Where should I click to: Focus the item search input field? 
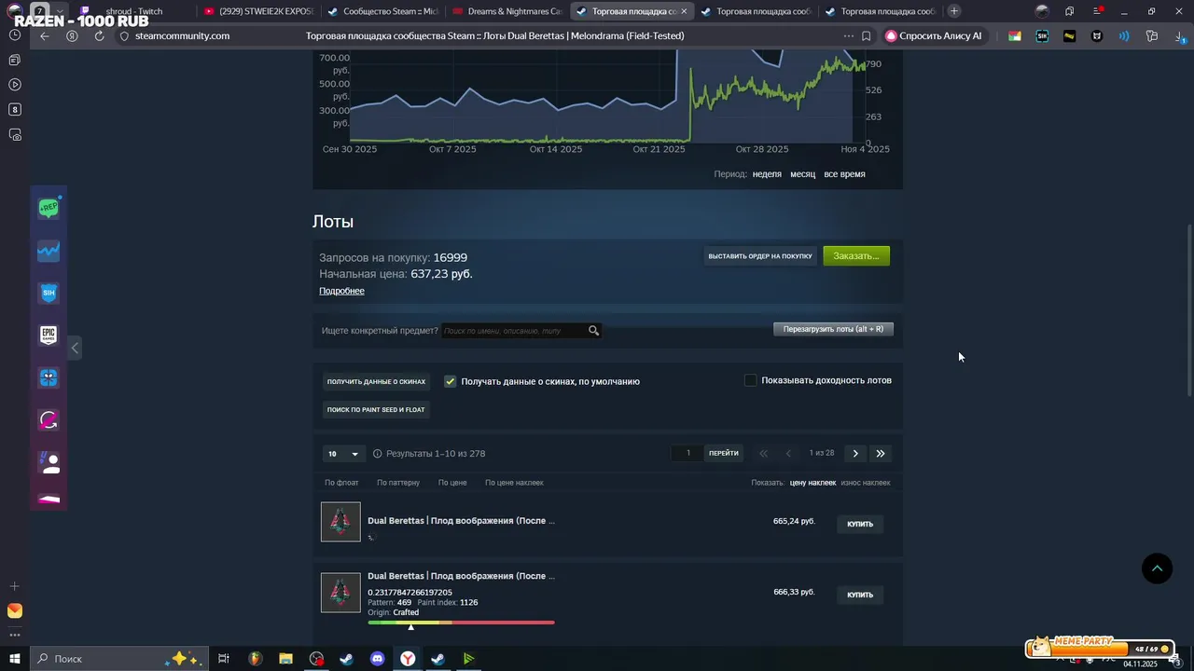(x=513, y=331)
